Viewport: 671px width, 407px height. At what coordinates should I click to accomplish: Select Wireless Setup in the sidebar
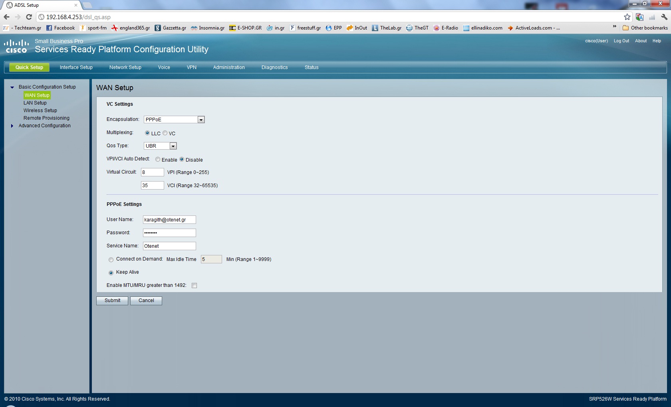coord(40,111)
